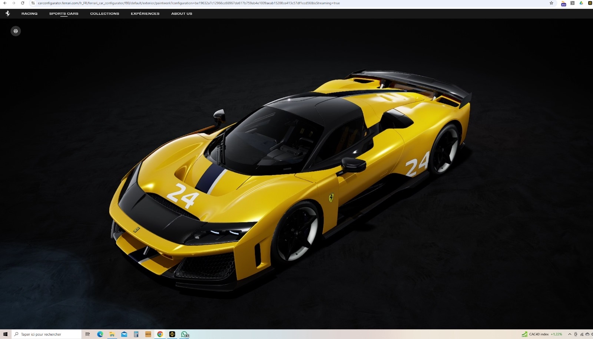Click the yellow Ferrari F80 3D model

[291, 180]
